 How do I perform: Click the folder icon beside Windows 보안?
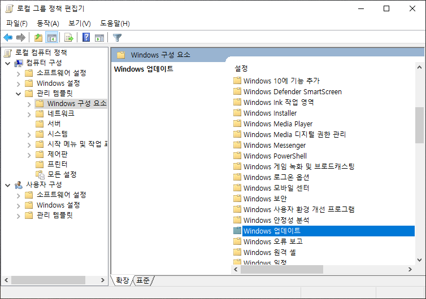click(237, 199)
